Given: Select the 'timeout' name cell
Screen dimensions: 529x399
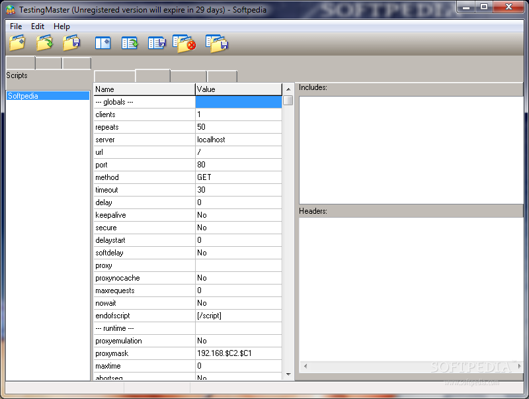Looking at the screenshot, I should tap(144, 190).
